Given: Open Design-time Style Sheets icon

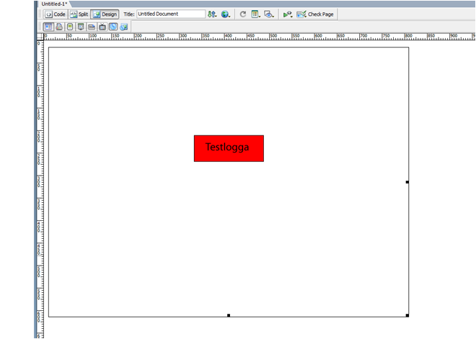Looking at the screenshot, I should coord(124,27).
